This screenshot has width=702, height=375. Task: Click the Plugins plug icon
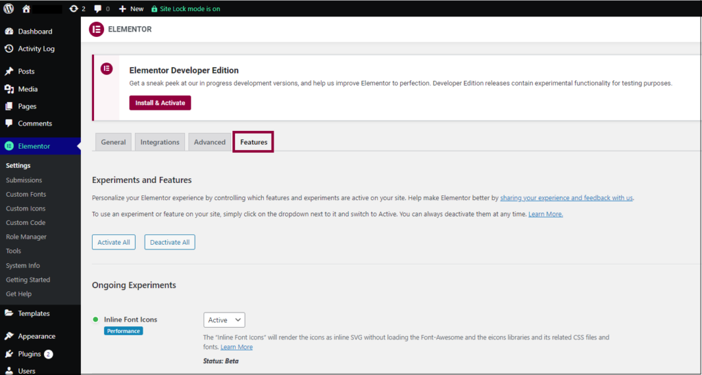tap(9, 354)
